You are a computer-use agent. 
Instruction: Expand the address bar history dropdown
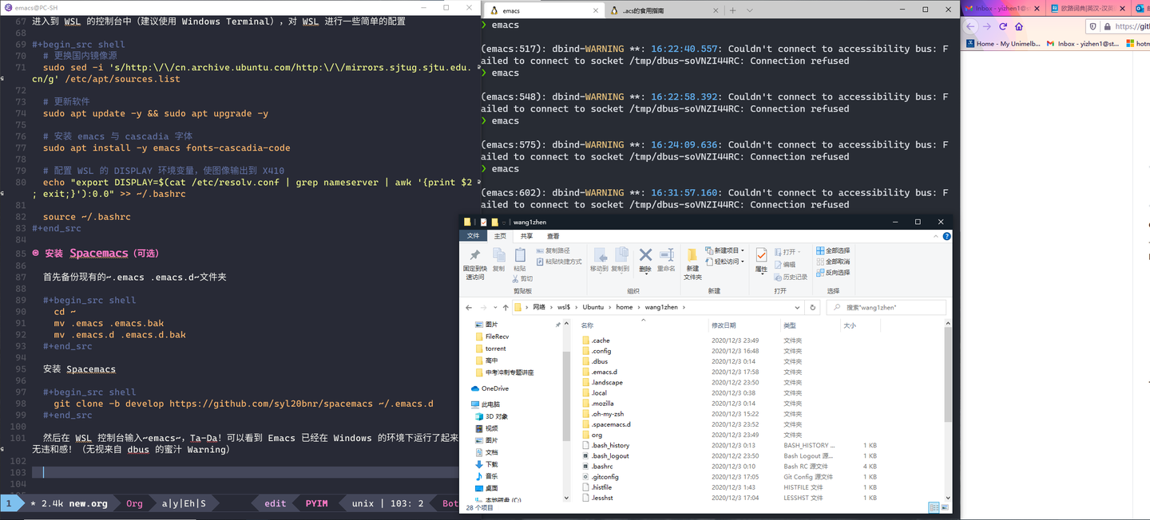pyautogui.click(x=797, y=307)
